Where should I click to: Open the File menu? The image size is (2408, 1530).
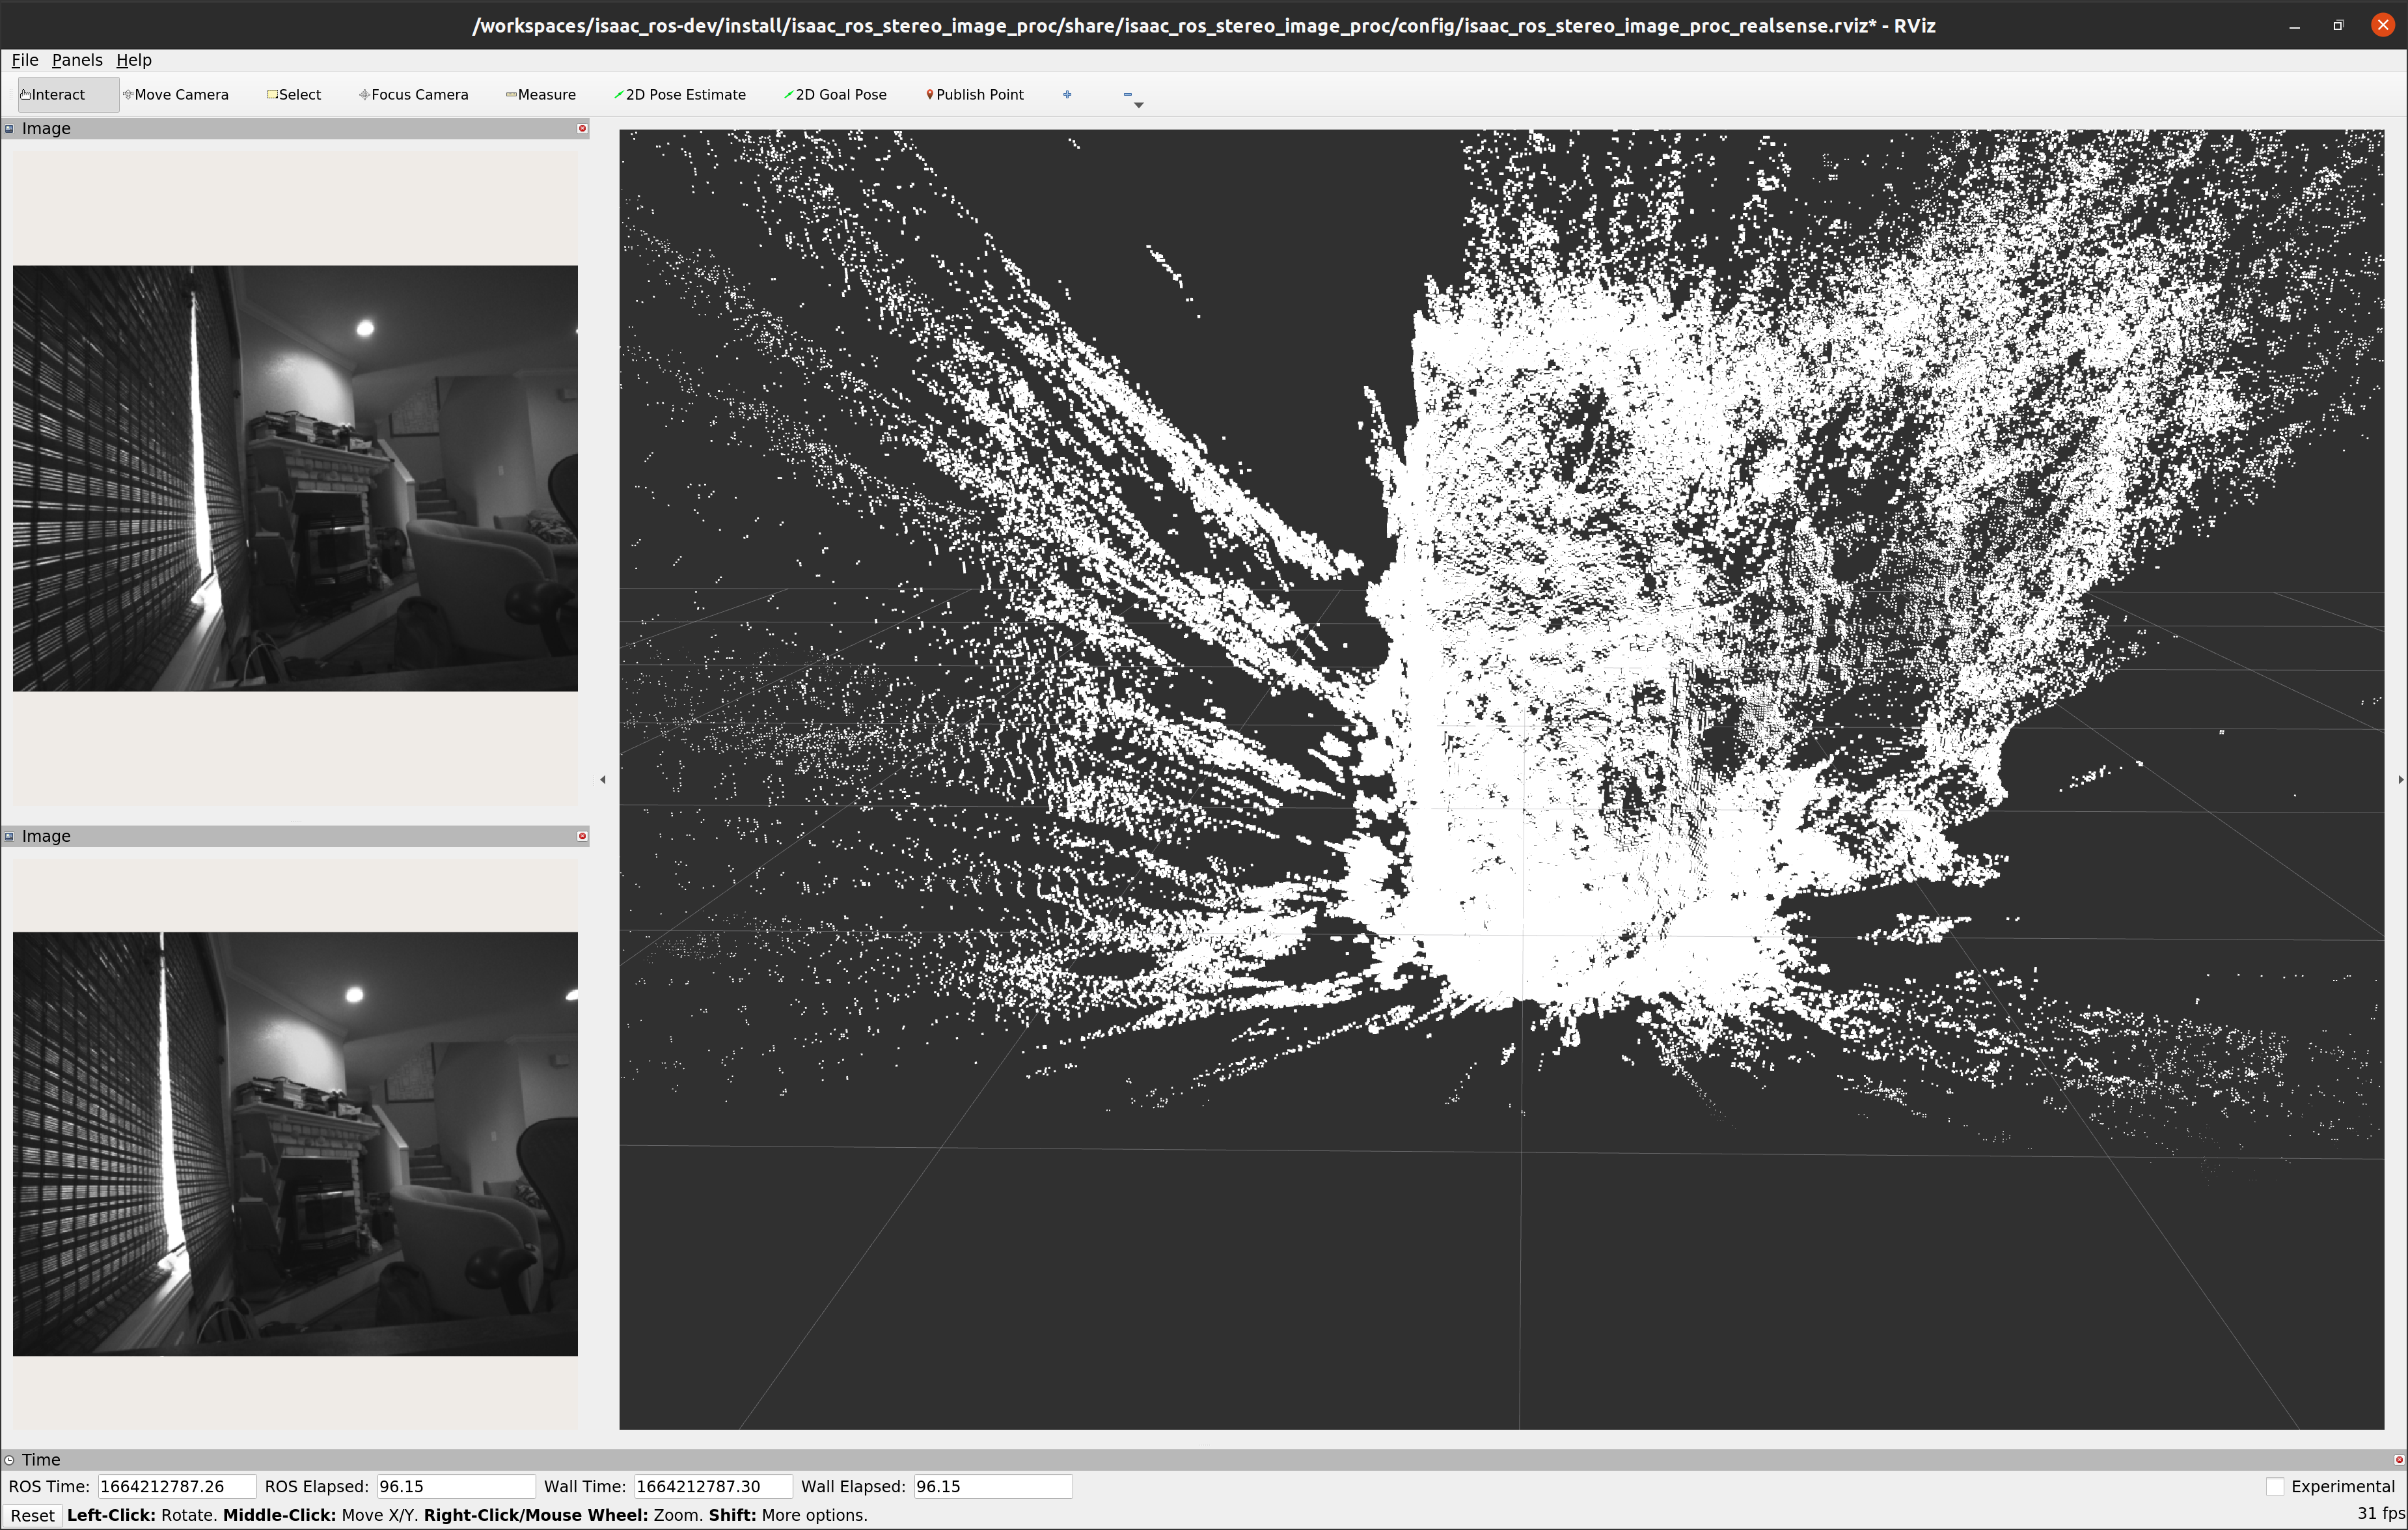point(24,60)
